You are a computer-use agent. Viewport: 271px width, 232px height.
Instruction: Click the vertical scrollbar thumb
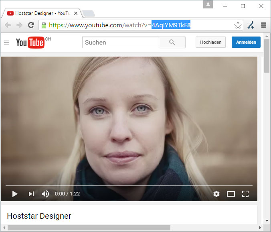267,56
